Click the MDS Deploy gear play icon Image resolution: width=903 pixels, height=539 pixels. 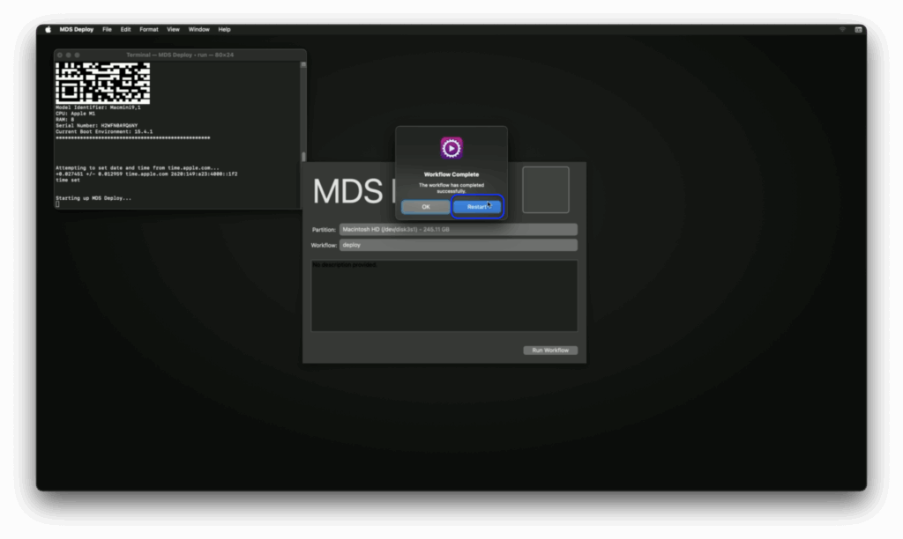(451, 148)
